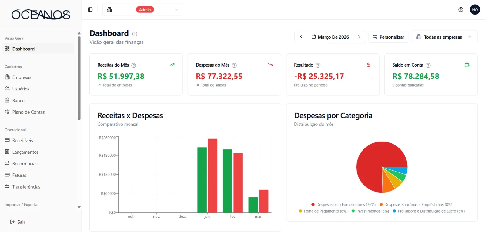Screen dimensions: 485x232
Task: Go to next month with right chevron
Action: click(359, 37)
